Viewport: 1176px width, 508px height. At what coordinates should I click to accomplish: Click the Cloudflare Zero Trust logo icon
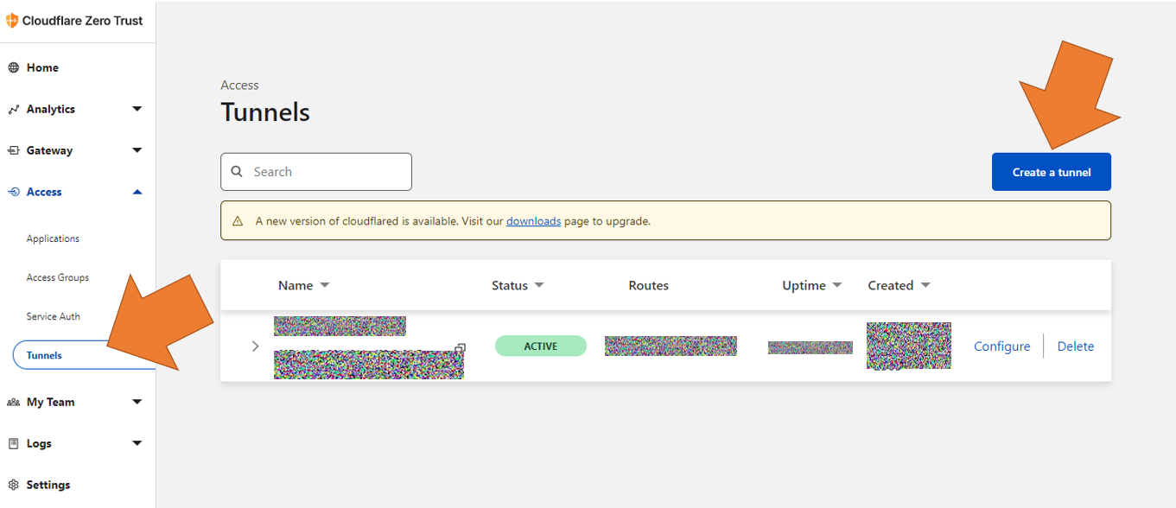[x=12, y=21]
